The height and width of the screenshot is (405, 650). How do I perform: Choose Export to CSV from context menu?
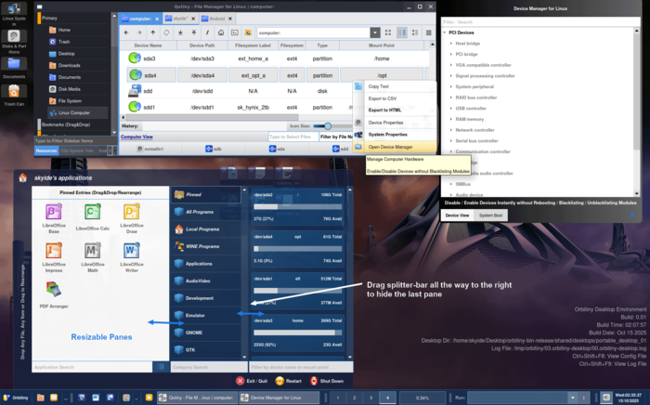pos(381,98)
